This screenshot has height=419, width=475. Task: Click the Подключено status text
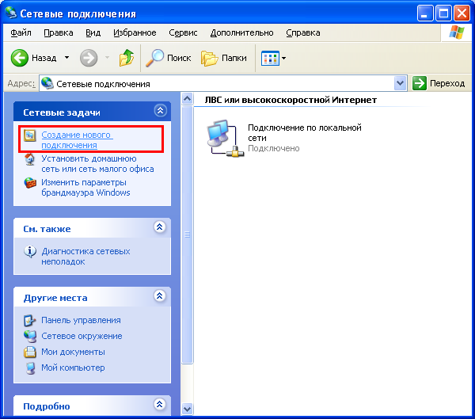click(274, 148)
